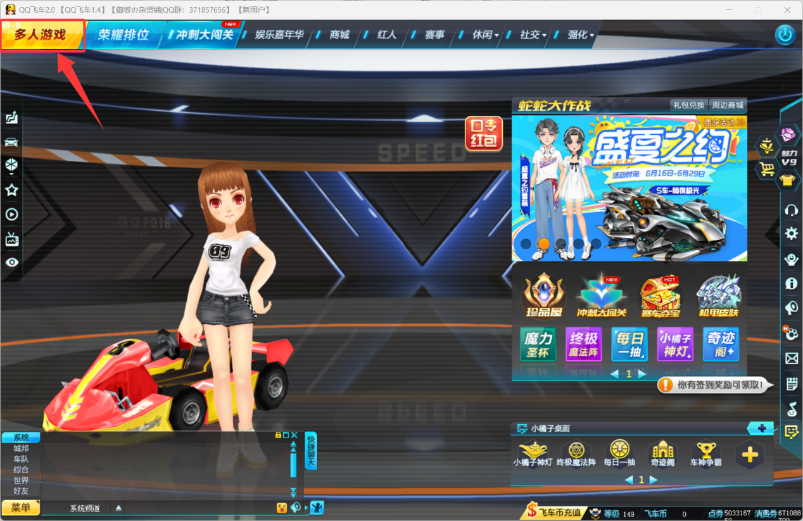
Task: Toggle the chat window lock icon
Action: pyautogui.click(x=278, y=436)
